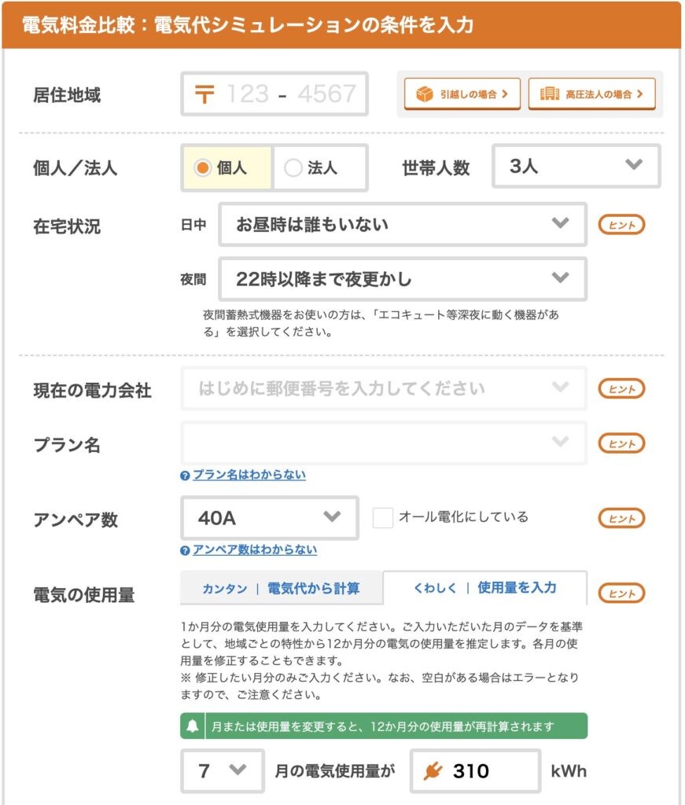
Task: Click the アンペア数はわからない link
Action: (255, 550)
